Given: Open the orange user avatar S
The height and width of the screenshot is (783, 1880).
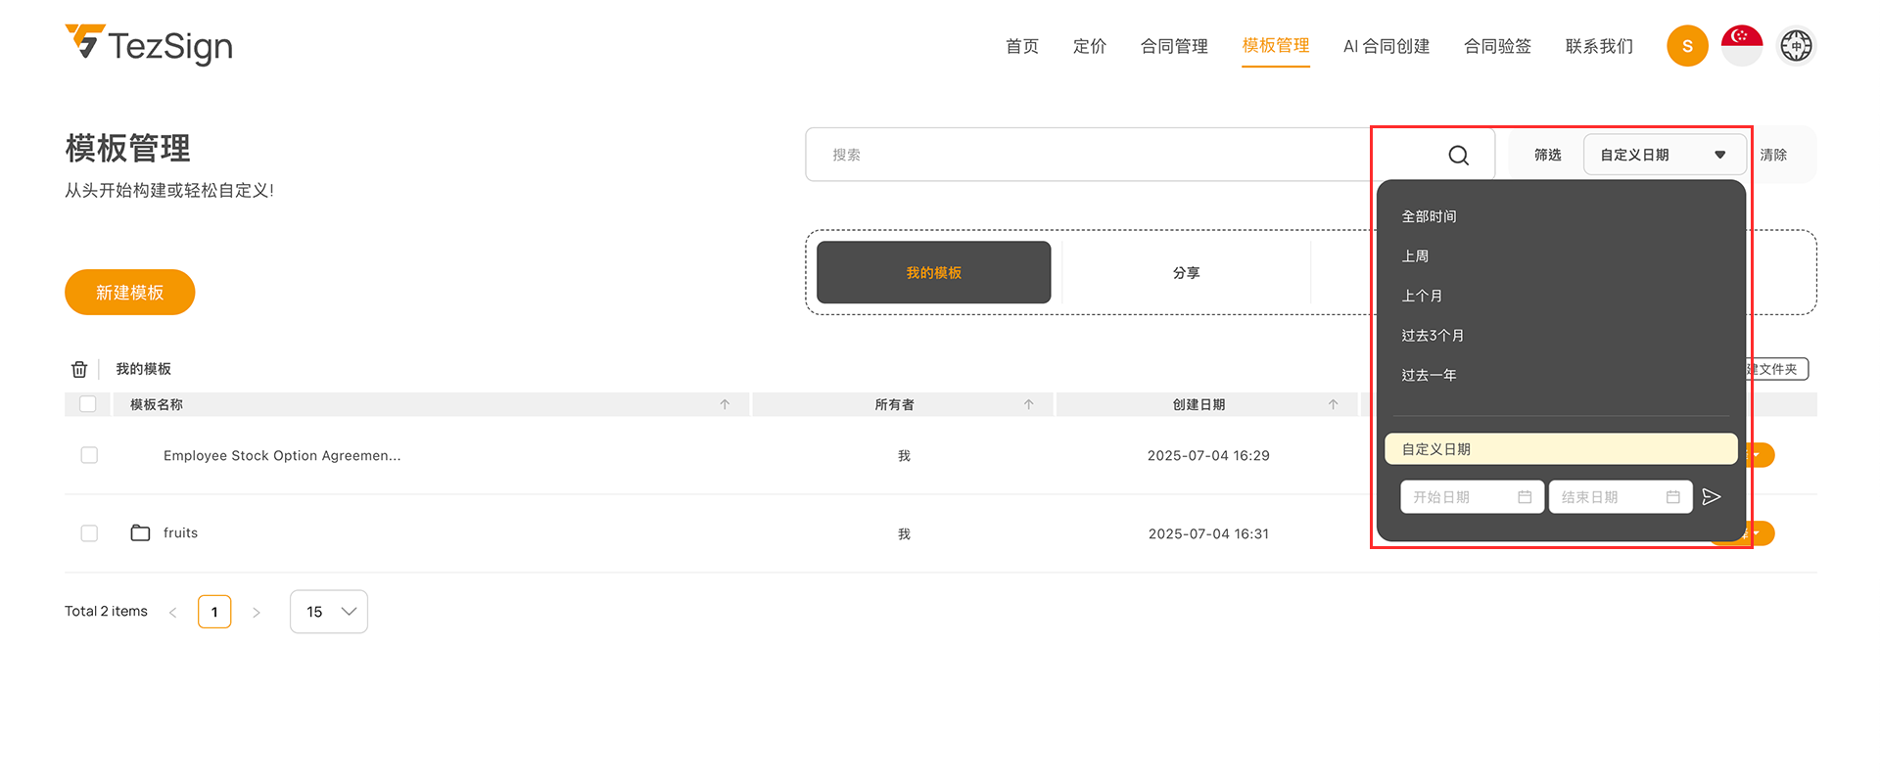Looking at the screenshot, I should [x=1686, y=46].
